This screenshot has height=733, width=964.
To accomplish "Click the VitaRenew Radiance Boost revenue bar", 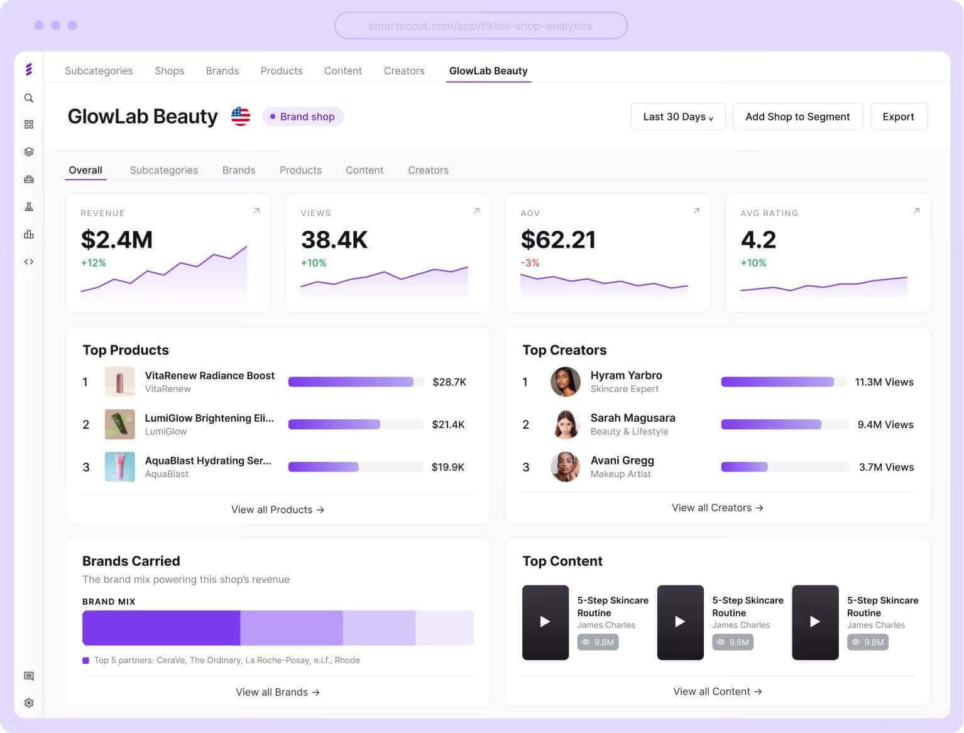I will (x=355, y=382).
